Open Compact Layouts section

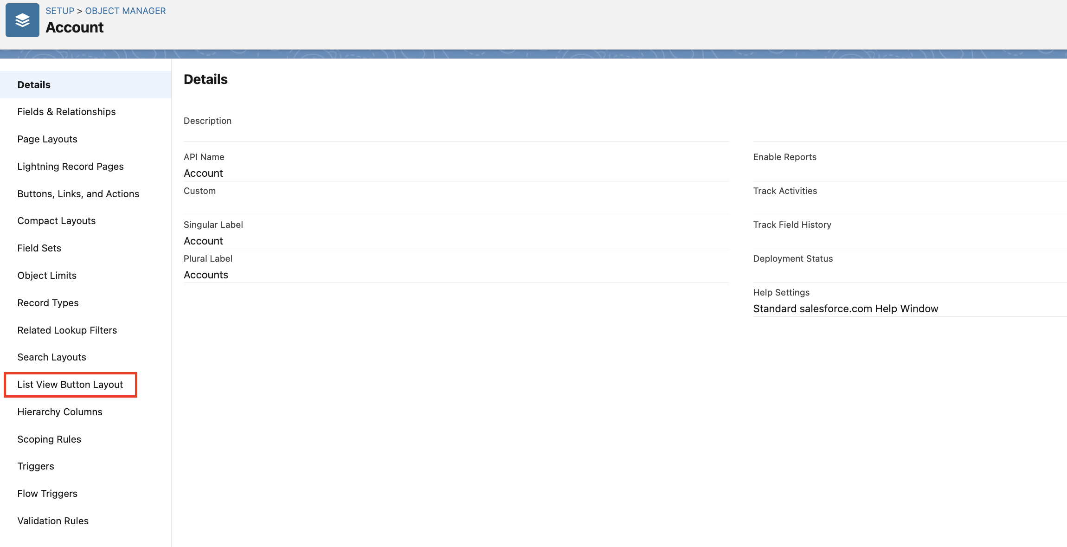(x=56, y=221)
